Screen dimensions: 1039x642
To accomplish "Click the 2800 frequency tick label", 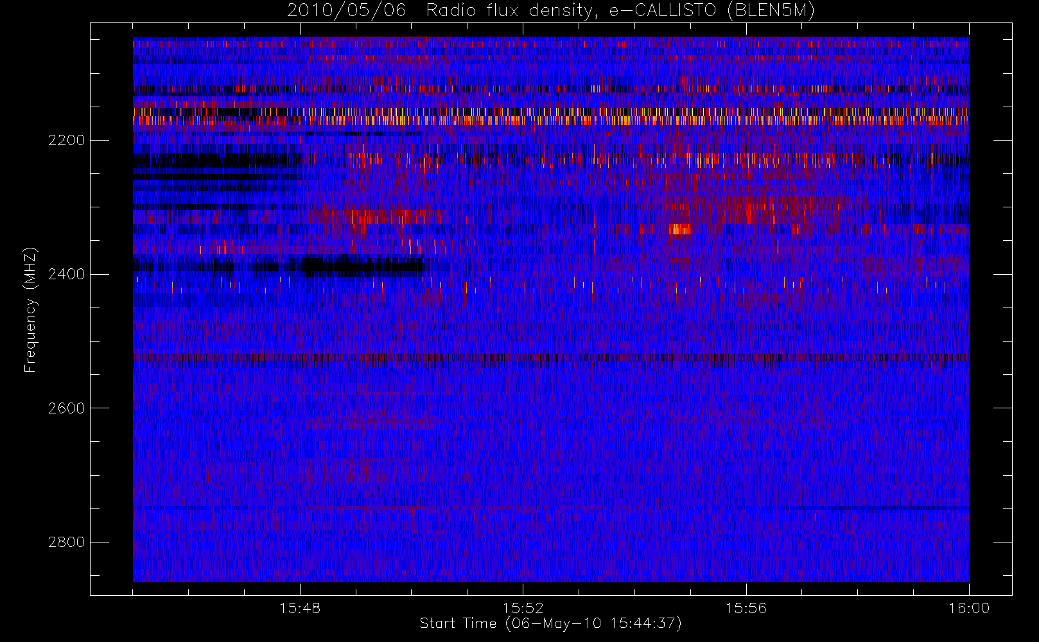I will click(66, 542).
